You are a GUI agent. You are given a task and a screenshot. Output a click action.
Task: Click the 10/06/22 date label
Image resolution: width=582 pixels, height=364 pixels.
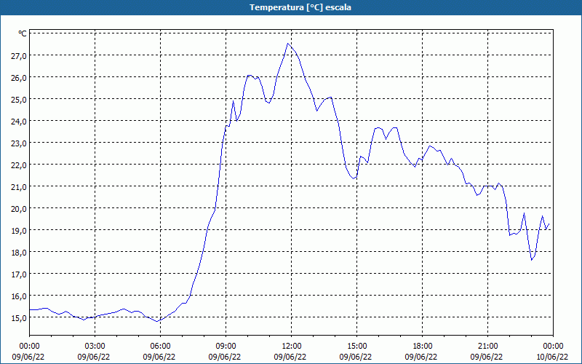coord(553,357)
